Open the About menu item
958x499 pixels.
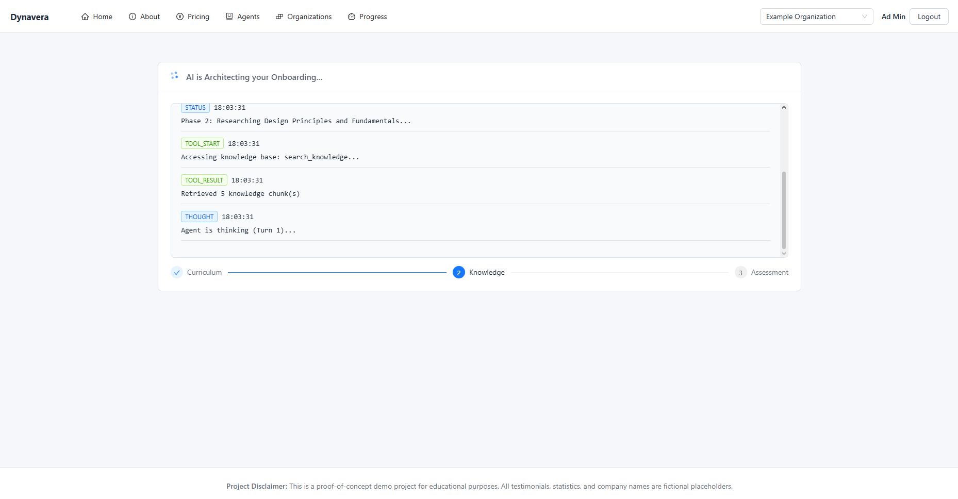144,16
